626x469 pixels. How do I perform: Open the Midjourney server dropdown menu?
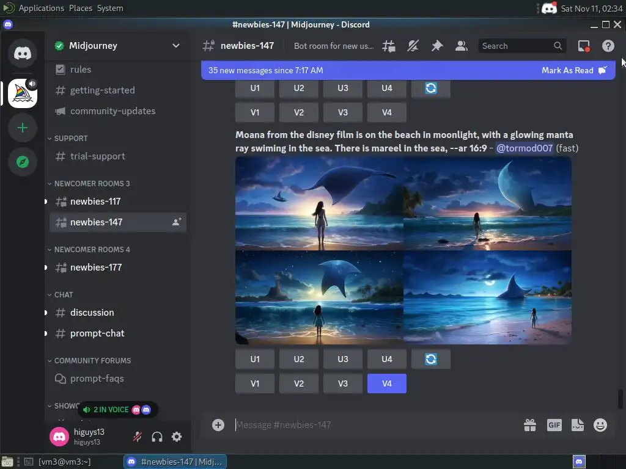[175, 46]
